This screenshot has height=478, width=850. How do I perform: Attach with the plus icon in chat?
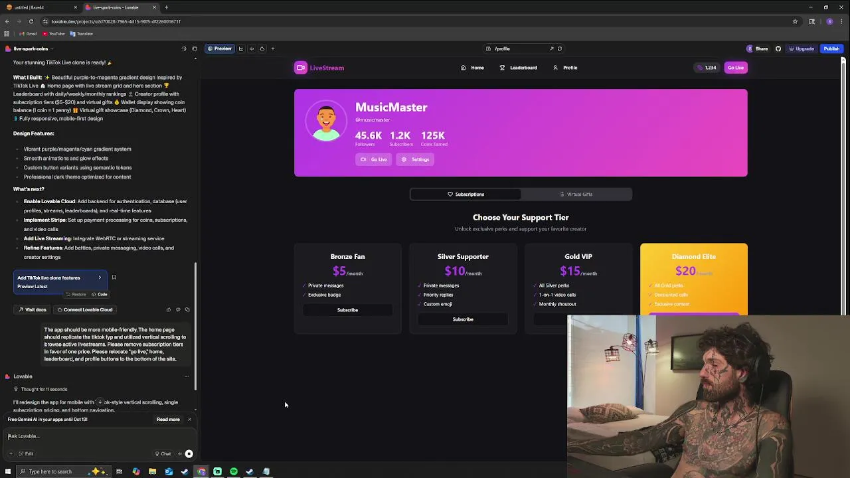click(x=11, y=454)
